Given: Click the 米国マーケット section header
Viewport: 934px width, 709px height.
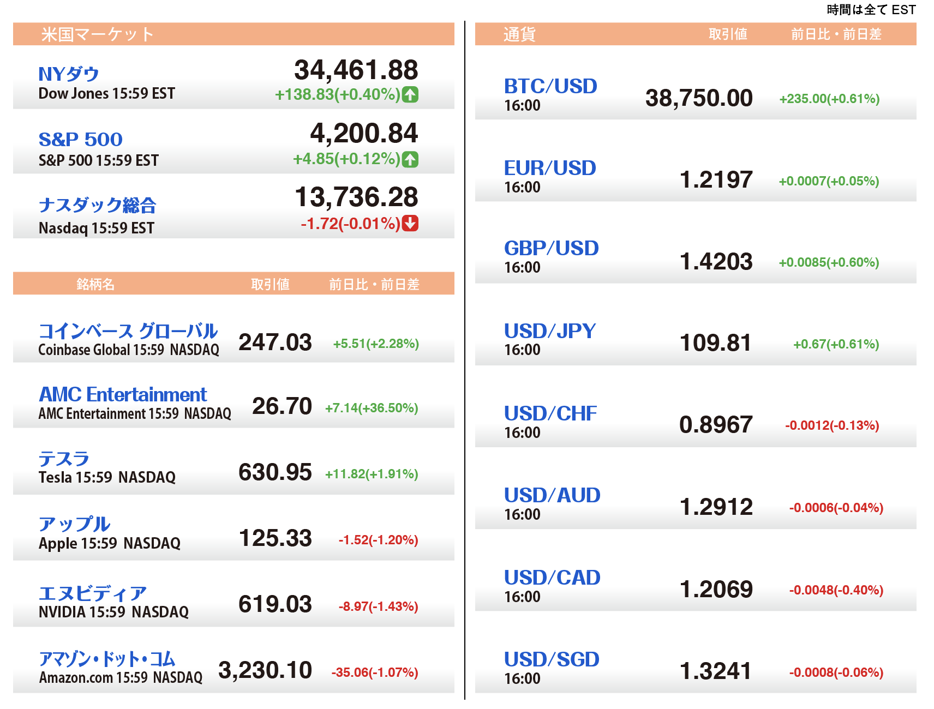Looking at the screenshot, I should [x=98, y=34].
